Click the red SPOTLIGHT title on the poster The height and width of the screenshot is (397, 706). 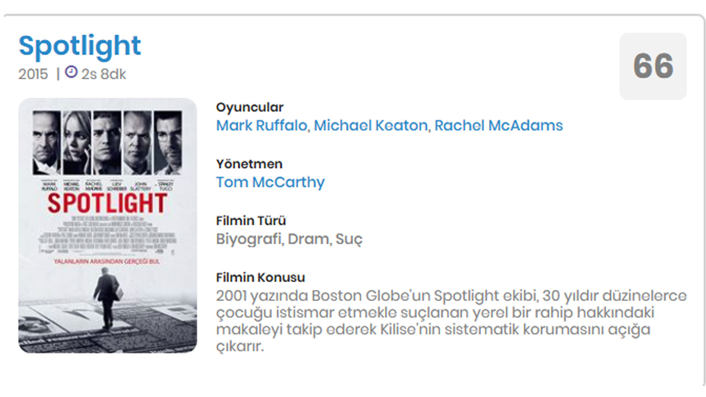[107, 203]
